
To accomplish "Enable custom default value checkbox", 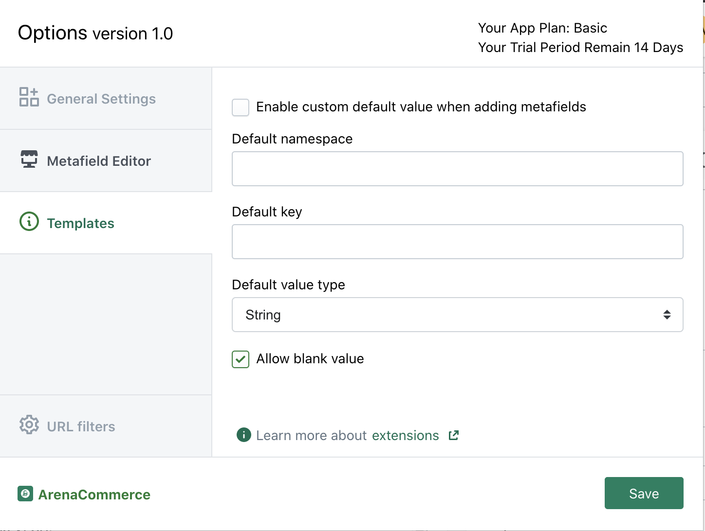I will pos(241,107).
